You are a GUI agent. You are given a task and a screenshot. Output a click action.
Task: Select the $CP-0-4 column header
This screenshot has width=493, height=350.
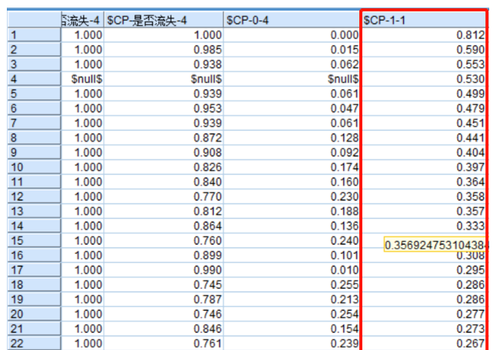tap(292, 20)
